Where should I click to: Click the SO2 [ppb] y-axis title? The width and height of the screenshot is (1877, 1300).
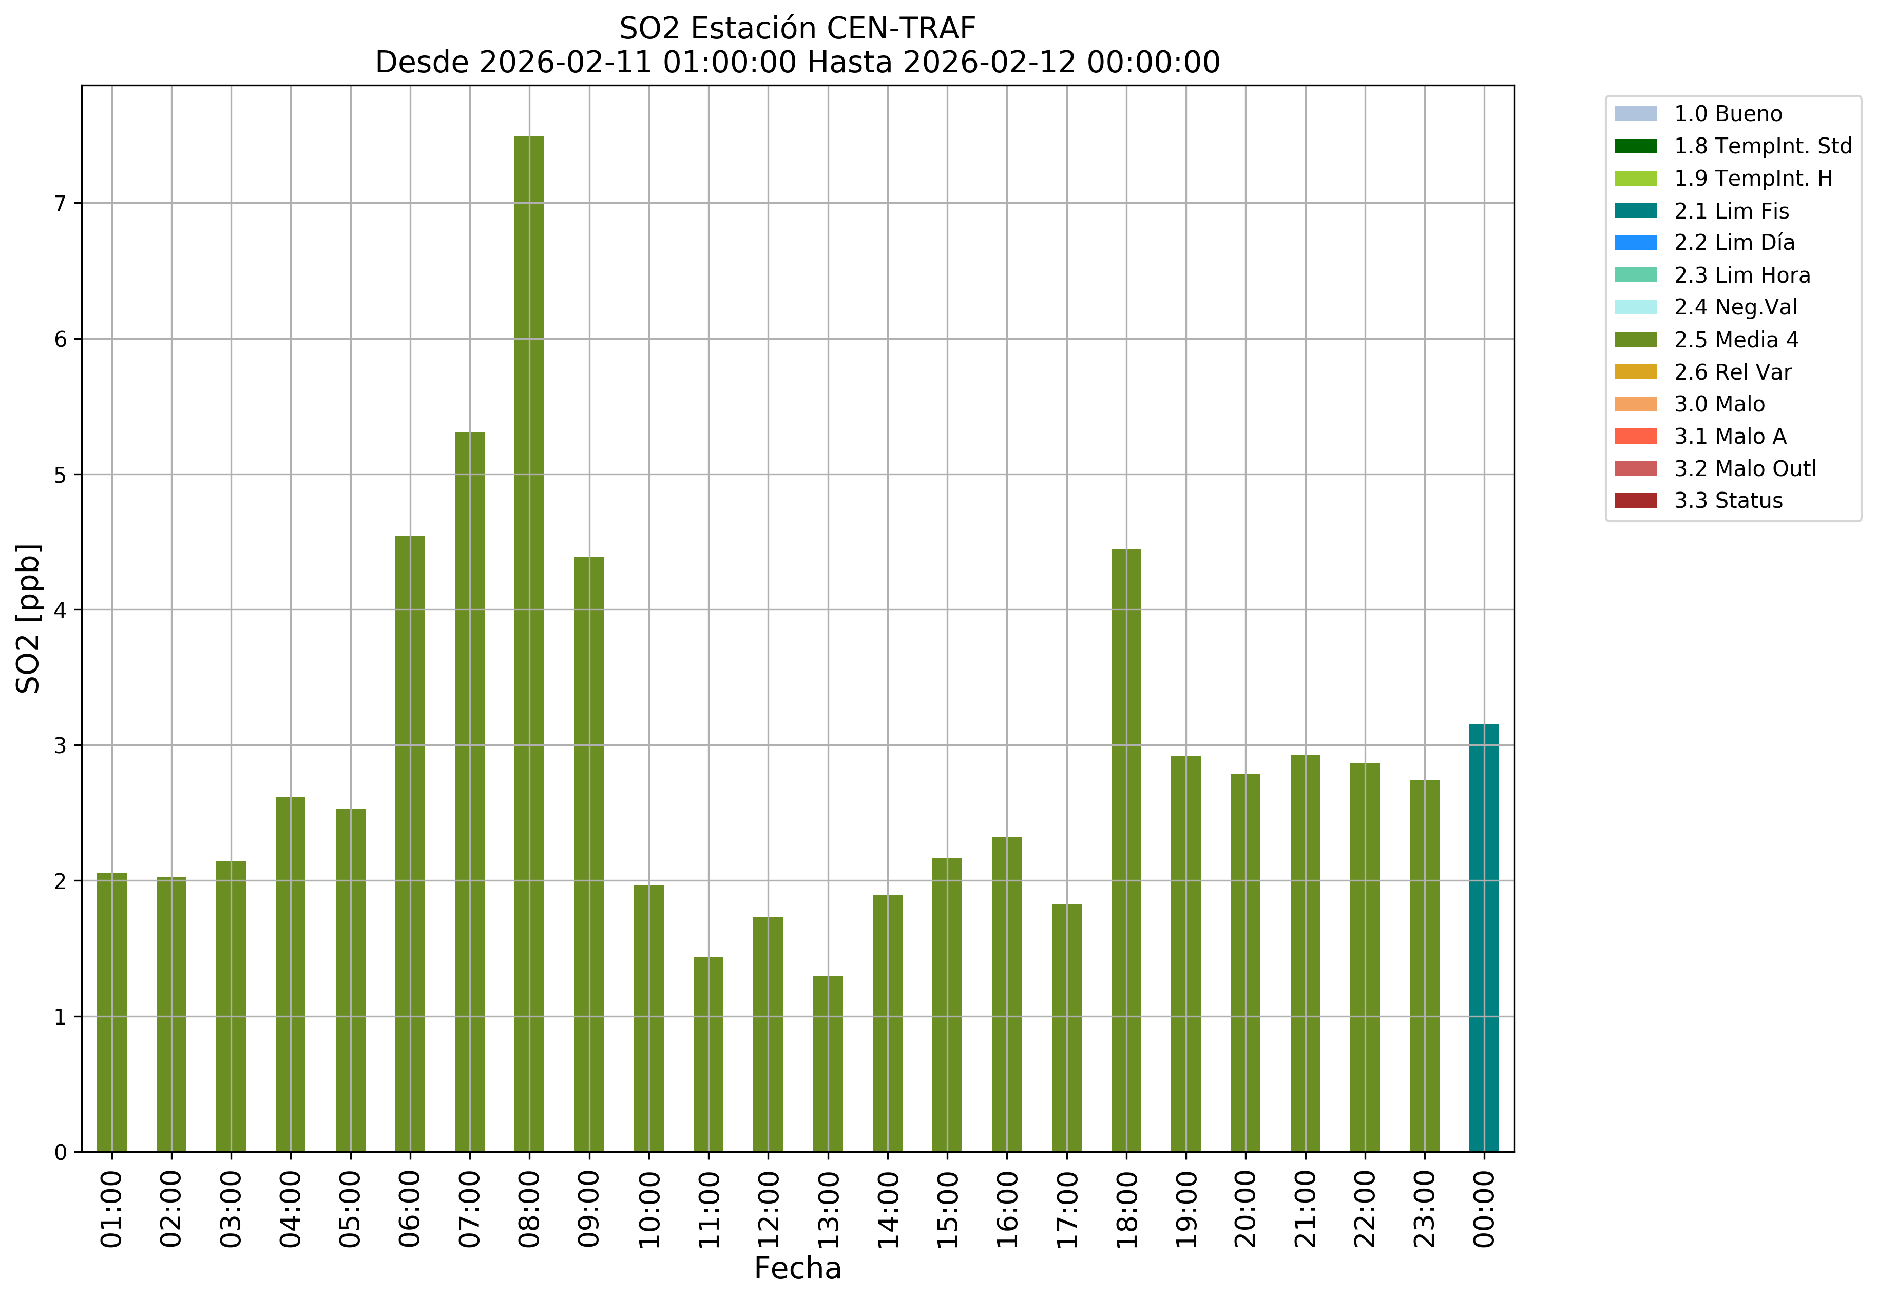29,618
